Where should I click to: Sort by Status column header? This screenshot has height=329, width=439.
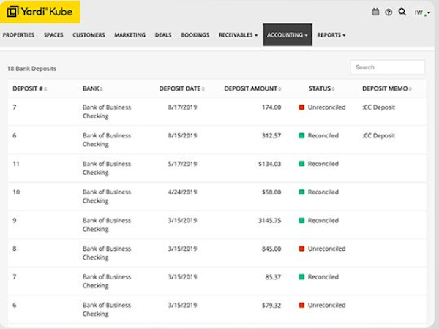321,88
